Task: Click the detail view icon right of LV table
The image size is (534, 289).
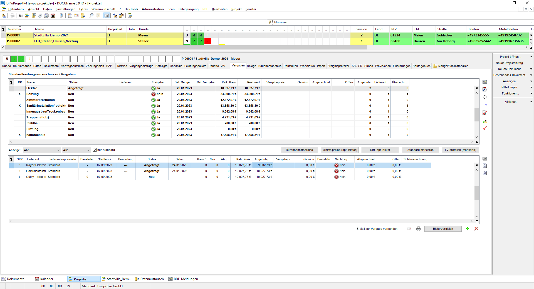Action: (x=485, y=82)
